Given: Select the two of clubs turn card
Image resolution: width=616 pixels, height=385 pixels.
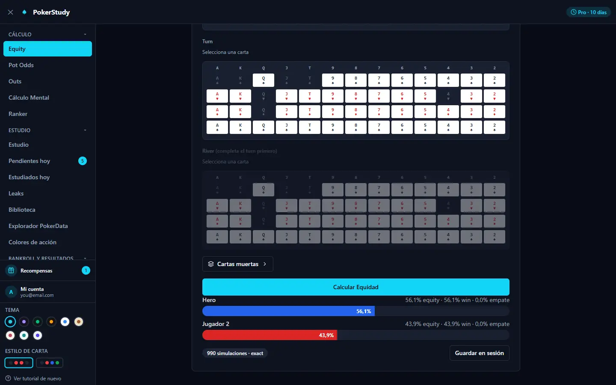Looking at the screenshot, I should 495,127.
